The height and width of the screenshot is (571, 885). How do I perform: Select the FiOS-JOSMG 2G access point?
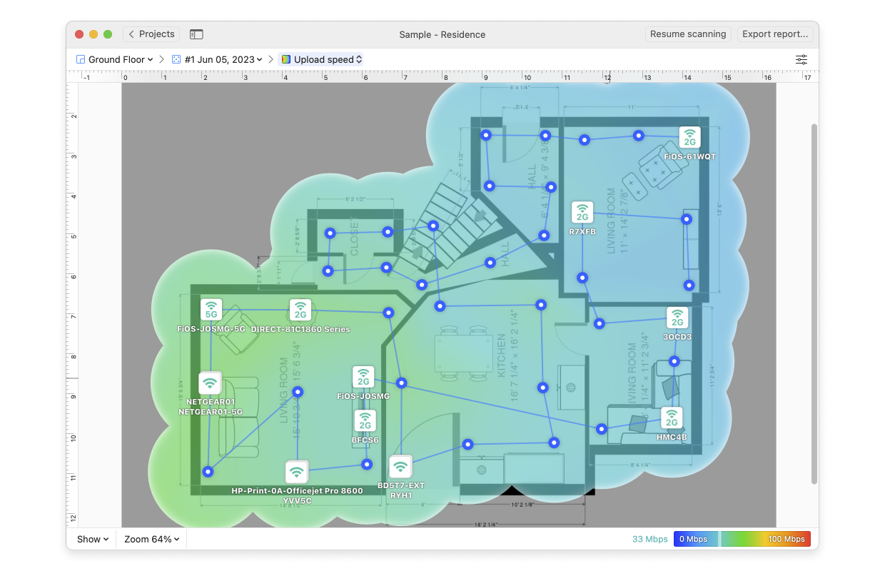363,378
